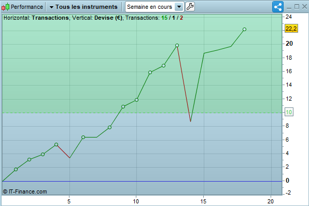Click the horizontal axis label '10'
Image resolution: width=309 pixels, height=206 pixels.
(136, 201)
